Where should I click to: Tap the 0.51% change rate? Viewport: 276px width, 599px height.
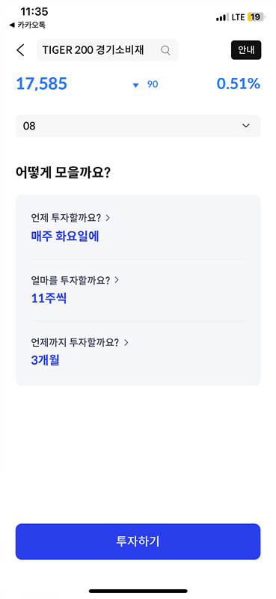[x=238, y=84]
